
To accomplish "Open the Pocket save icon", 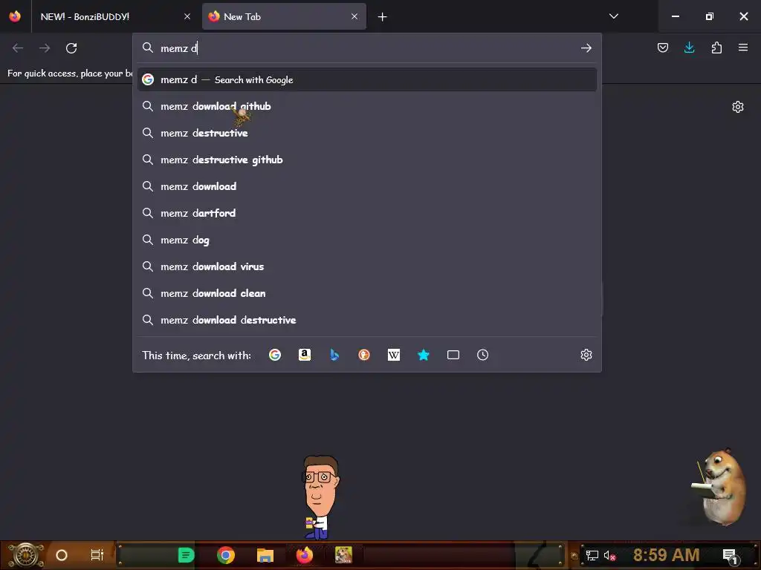I will coord(662,47).
